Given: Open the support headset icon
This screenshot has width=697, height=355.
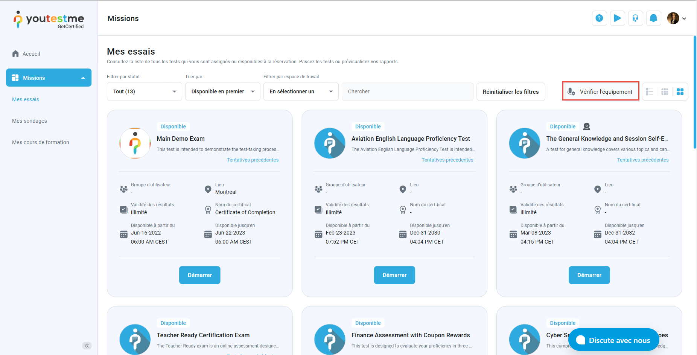Looking at the screenshot, I should 635,18.
